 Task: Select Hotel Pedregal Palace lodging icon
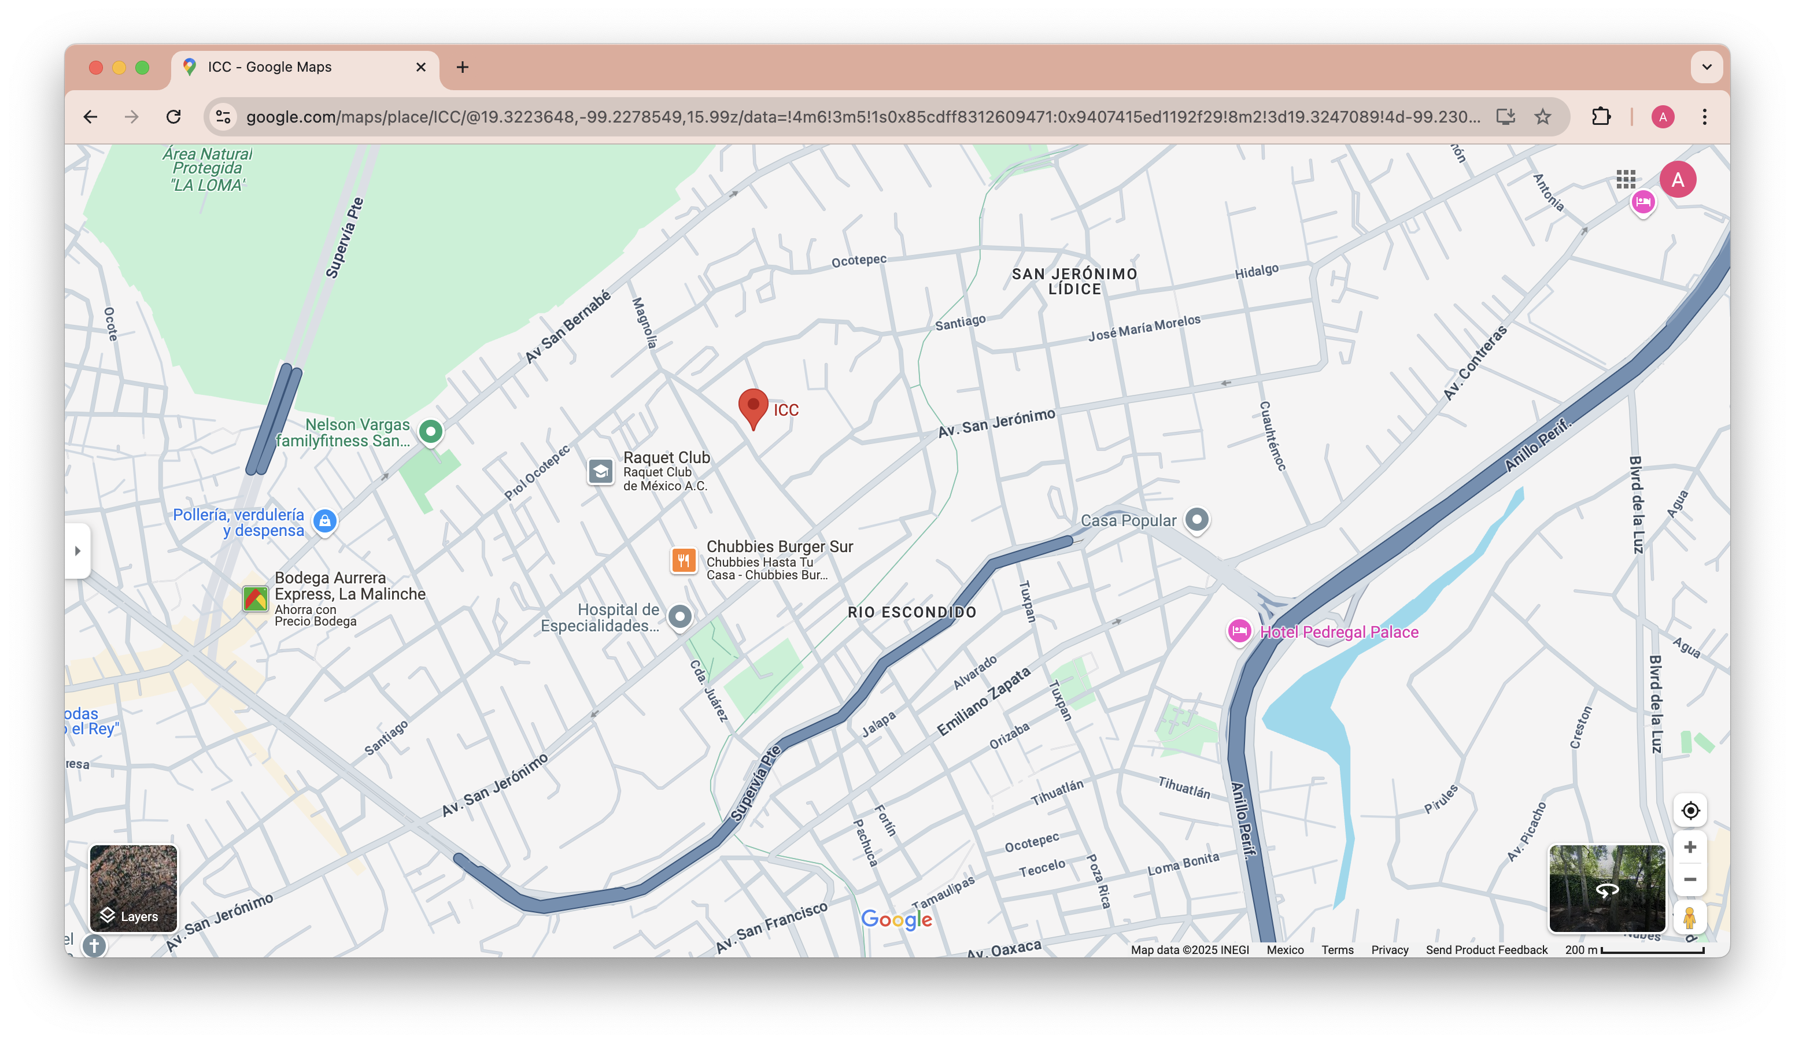click(x=1239, y=631)
